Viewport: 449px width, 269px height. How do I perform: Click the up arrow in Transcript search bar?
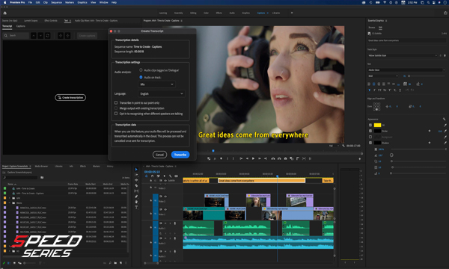click(34, 35)
